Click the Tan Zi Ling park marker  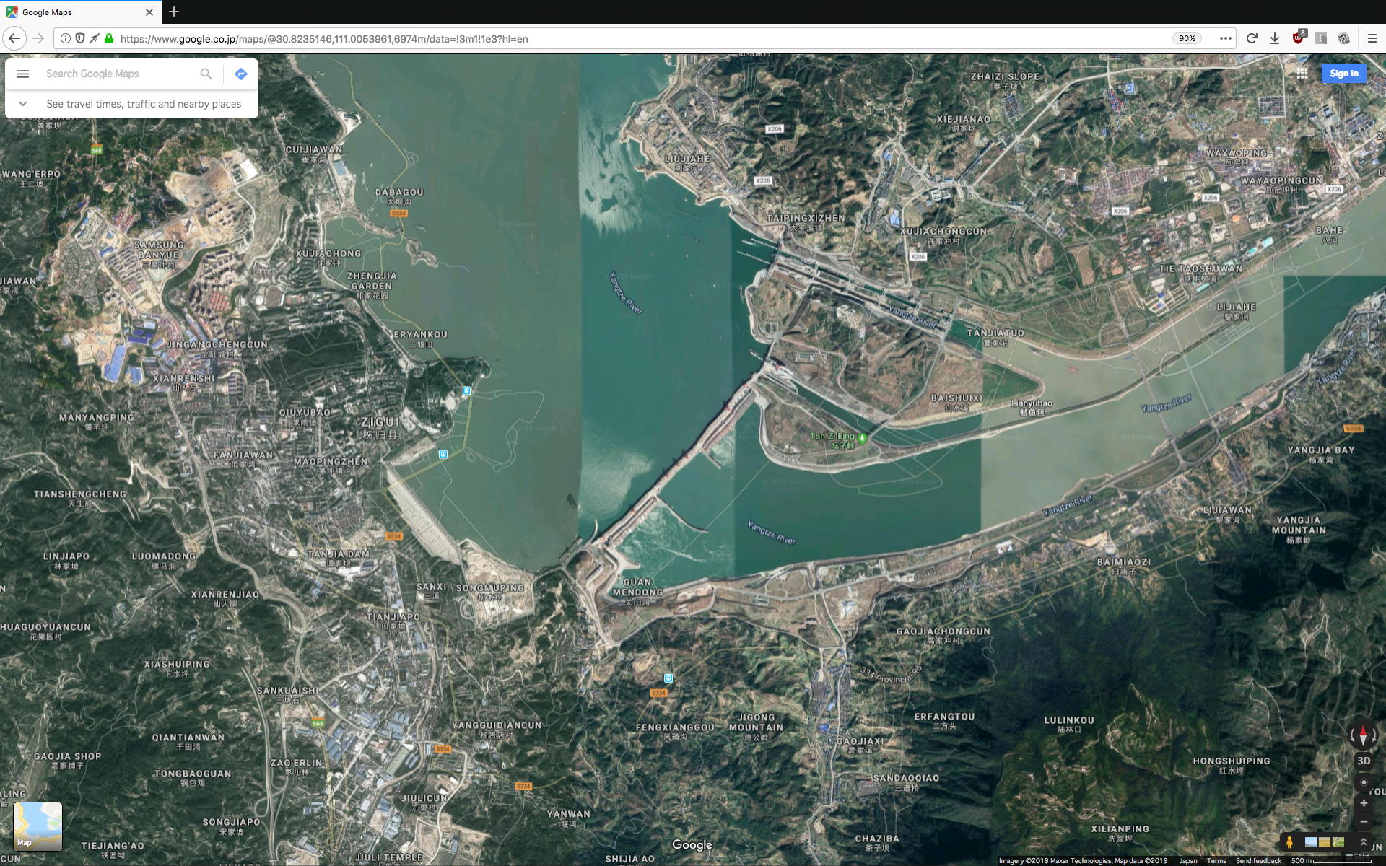pos(861,437)
